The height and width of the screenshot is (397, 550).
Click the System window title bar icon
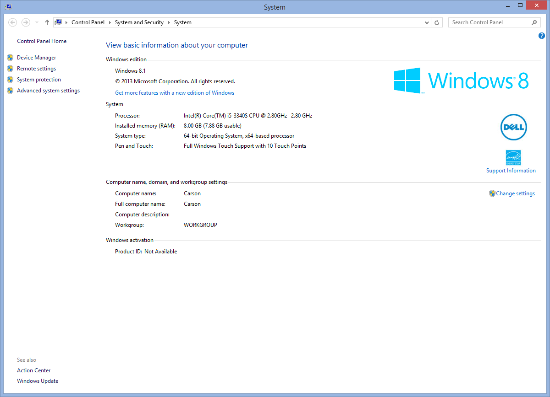tap(8, 7)
